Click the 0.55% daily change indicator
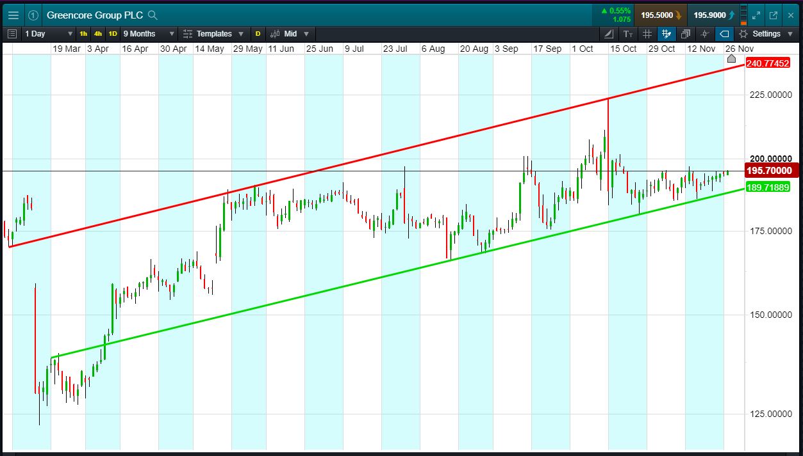Viewport: 803px width, 456px height. pos(615,15)
